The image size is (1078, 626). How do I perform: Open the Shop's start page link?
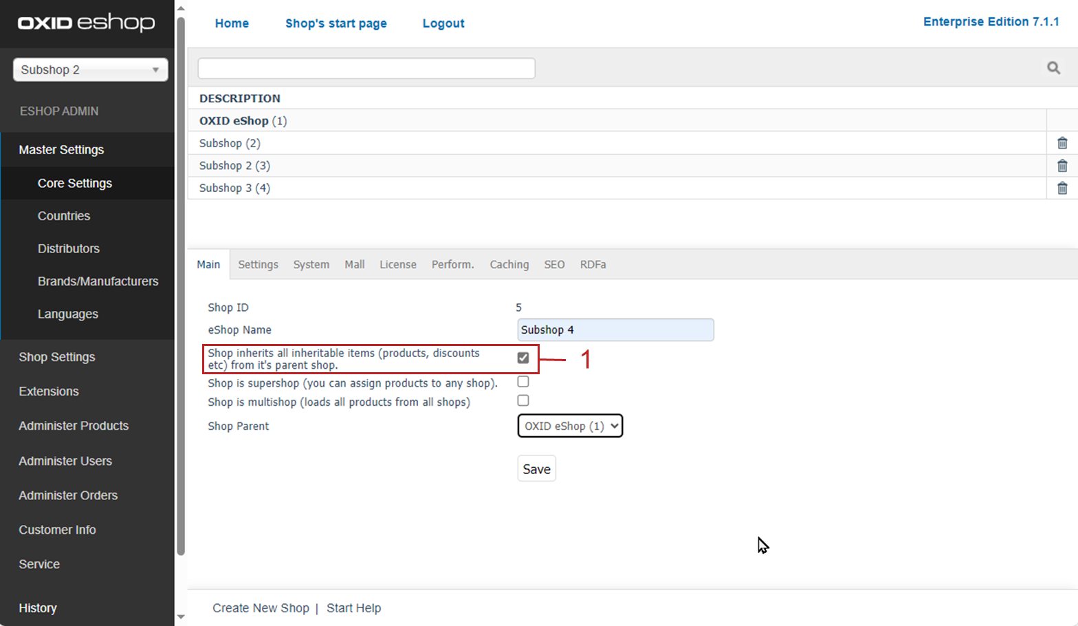click(336, 23)
